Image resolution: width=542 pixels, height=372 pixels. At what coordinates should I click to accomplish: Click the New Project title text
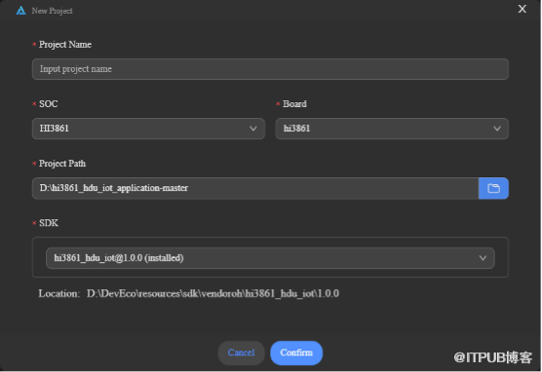pos(53,11)
